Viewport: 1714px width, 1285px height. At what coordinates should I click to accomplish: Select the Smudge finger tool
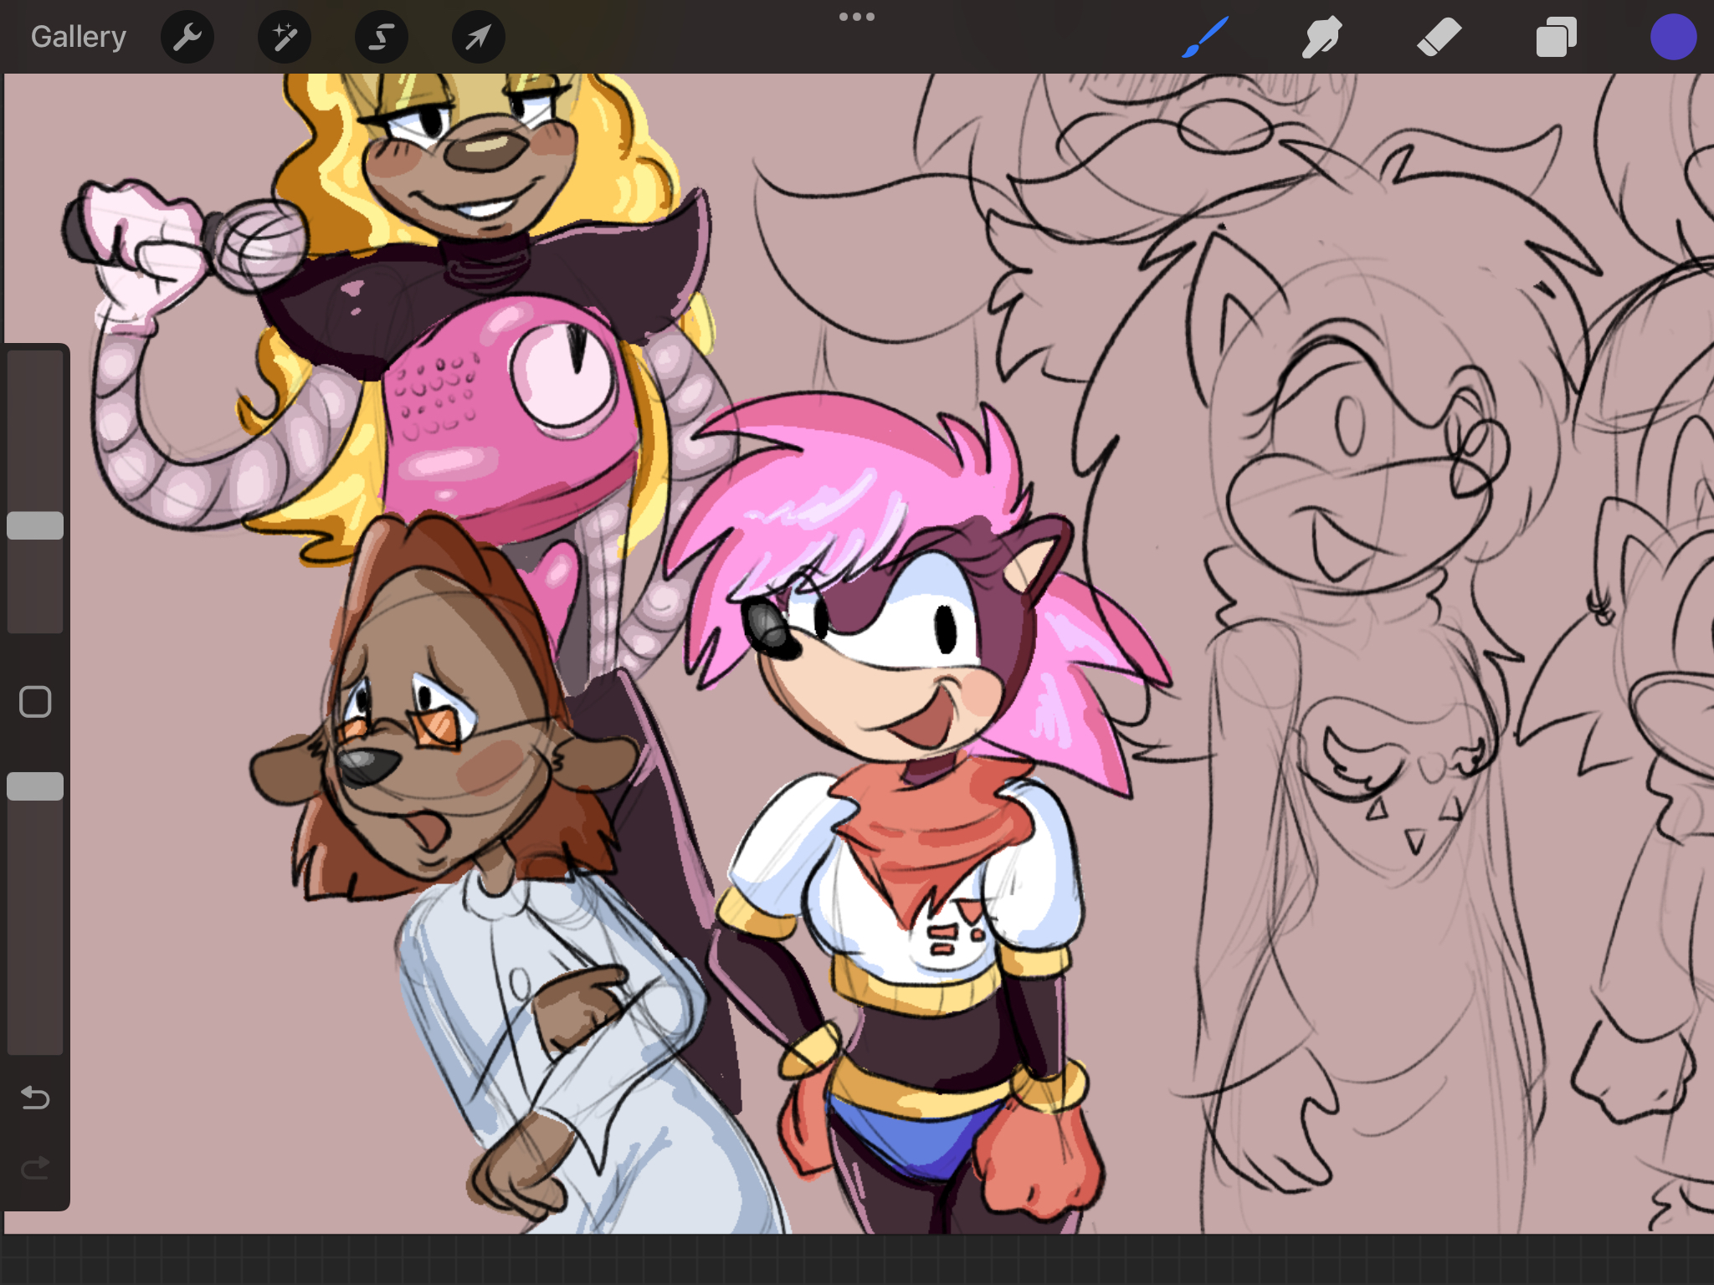(1321, 37)
